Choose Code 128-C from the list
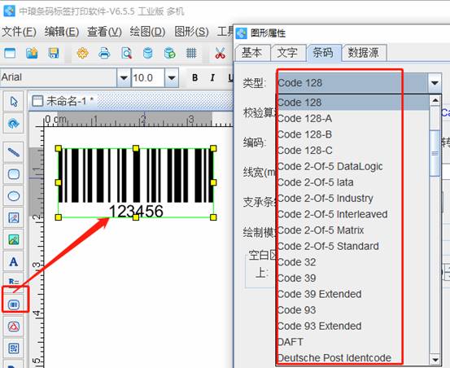The height and width of the screenshot is (368, 450). click(x=353, y=151)
